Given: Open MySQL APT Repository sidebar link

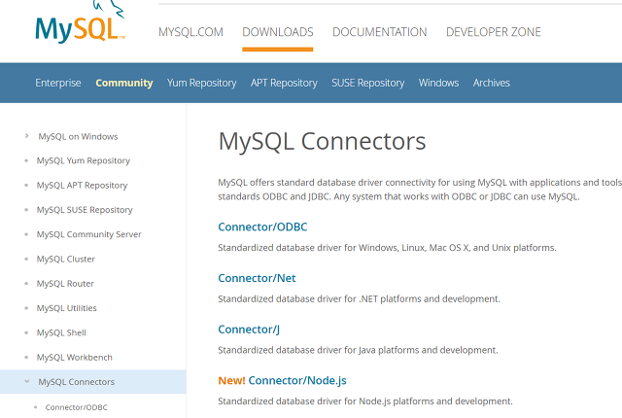Looking at the screenshot, I should (x=82, y=186).
